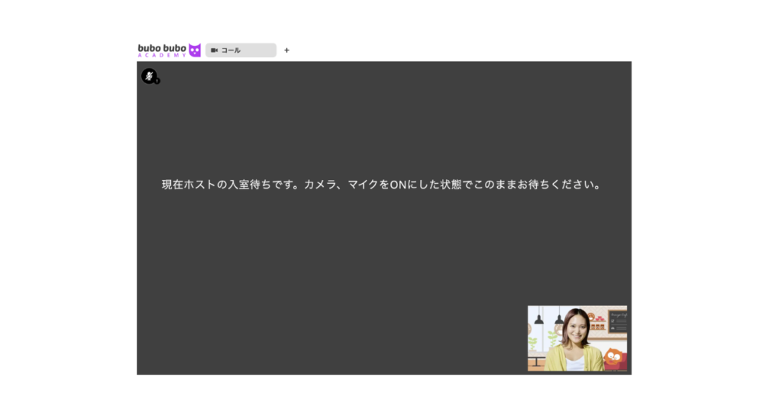Click the orange owl mascot in self-view
782x409 pixels.
pos(613,356)
